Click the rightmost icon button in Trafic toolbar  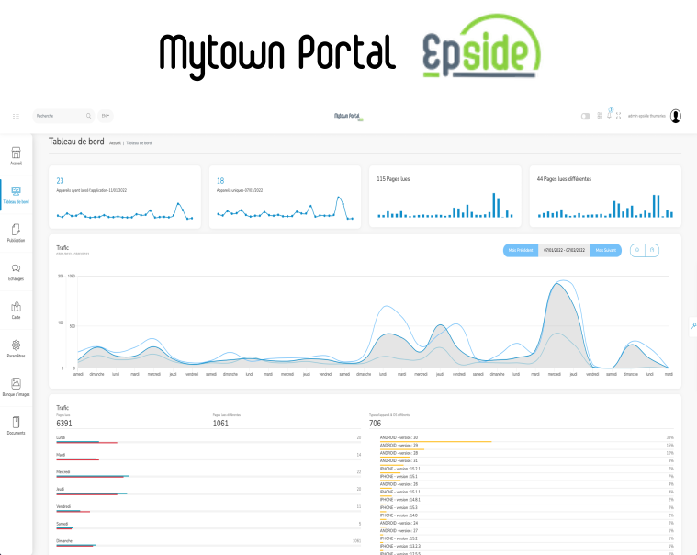[x=652, y=250]
